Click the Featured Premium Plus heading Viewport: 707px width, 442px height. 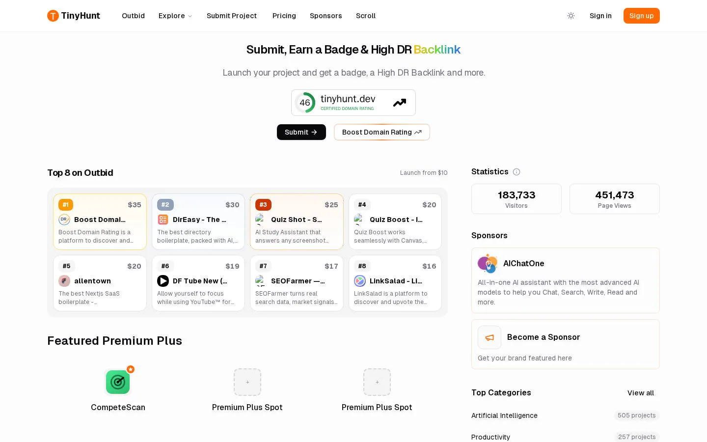114,341
